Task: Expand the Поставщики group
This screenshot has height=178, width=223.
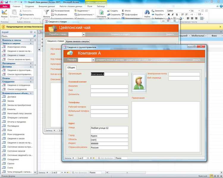Action: tap(31, 63)
